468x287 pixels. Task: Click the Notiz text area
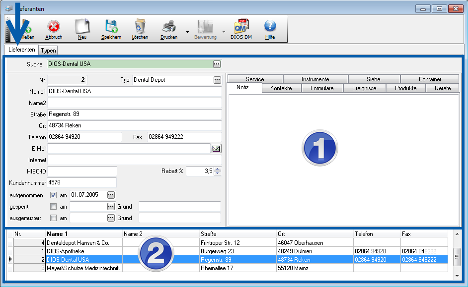(343, 160)
